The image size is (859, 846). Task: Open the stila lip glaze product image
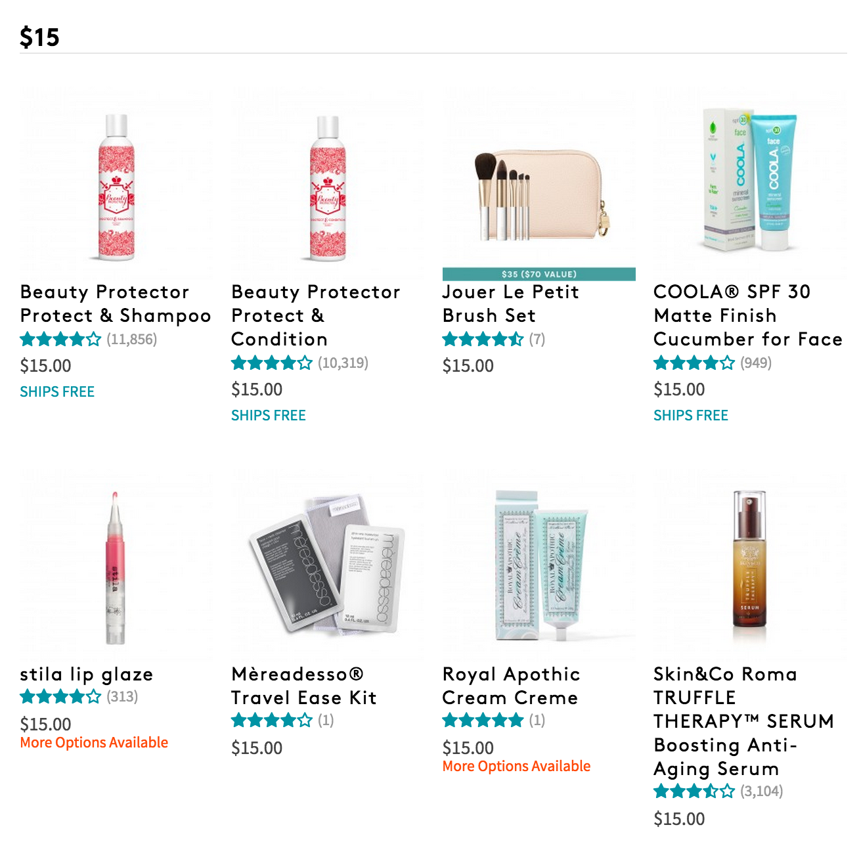(x=116, y=566)
